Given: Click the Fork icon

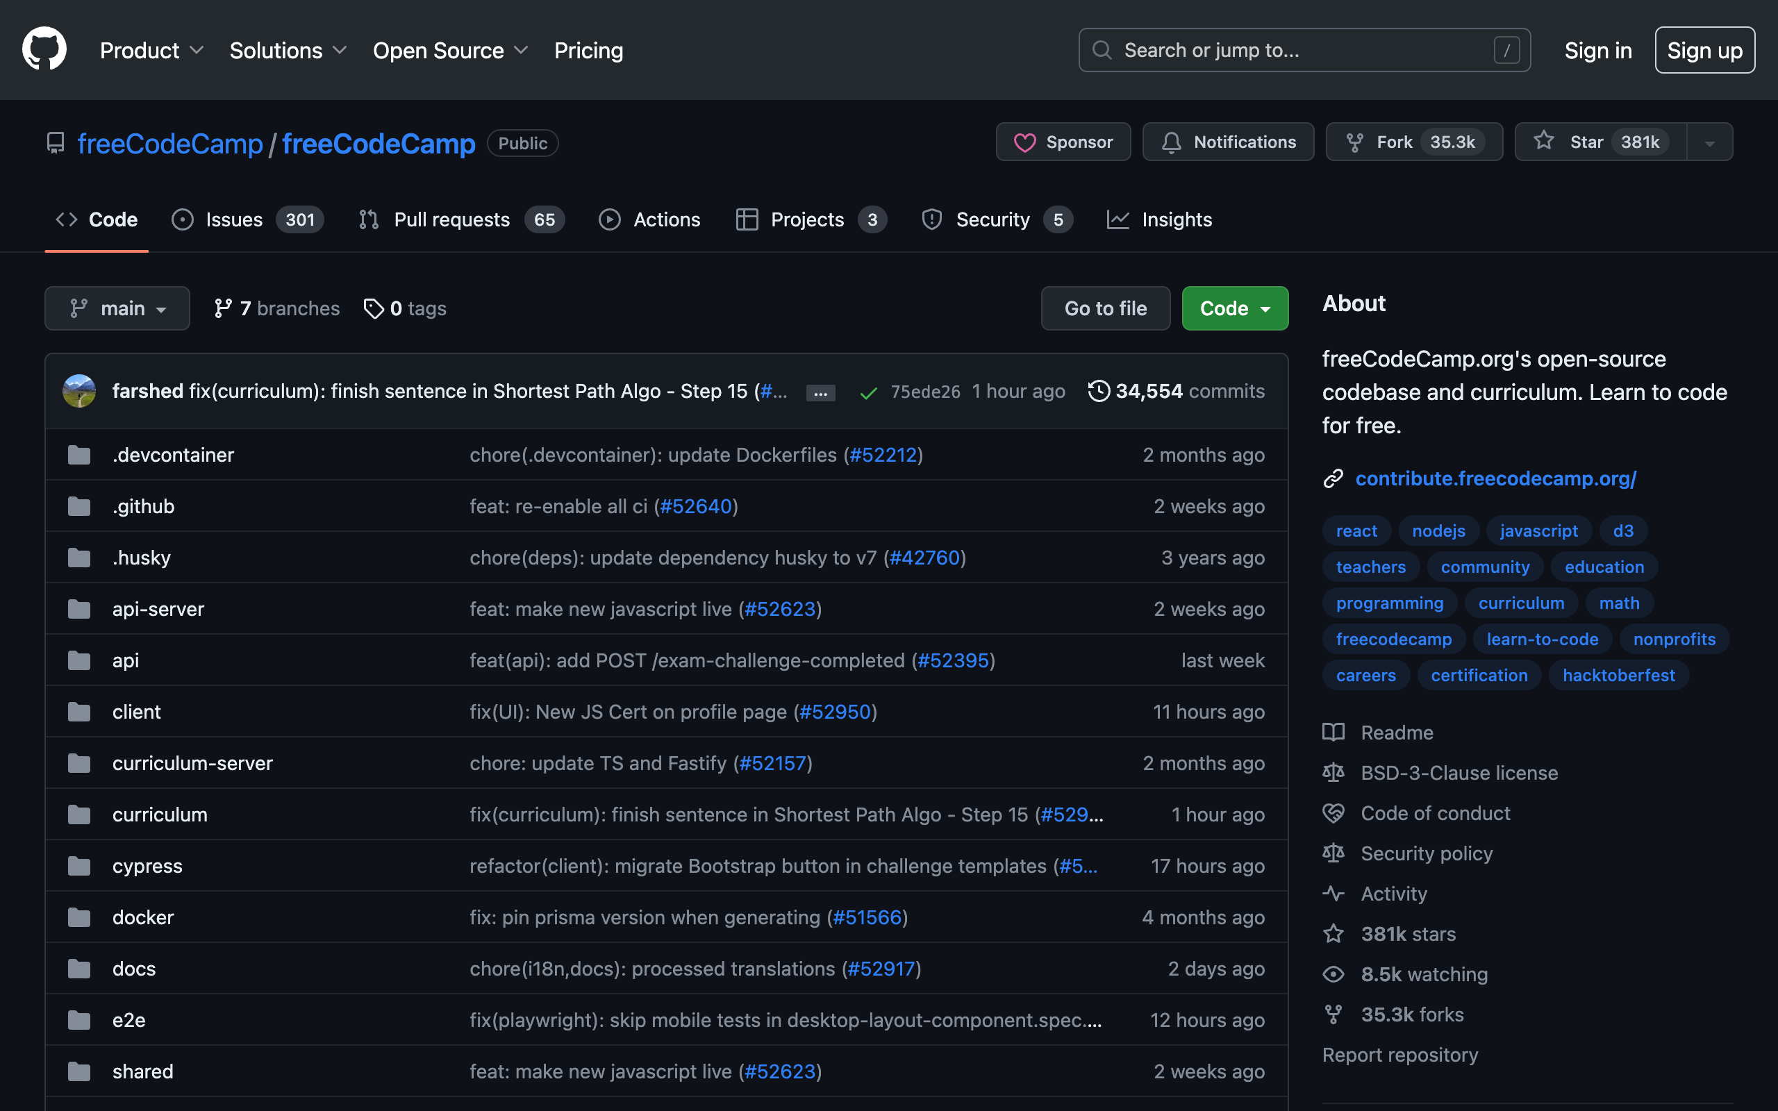Looking at the screenshot, I should point(1355,142).
